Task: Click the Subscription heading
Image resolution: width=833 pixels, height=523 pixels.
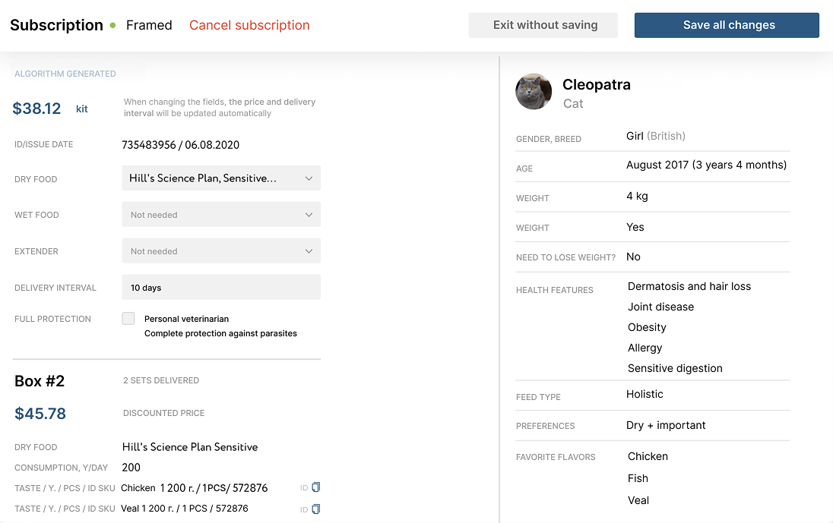Action: click(x=56, y=25)
